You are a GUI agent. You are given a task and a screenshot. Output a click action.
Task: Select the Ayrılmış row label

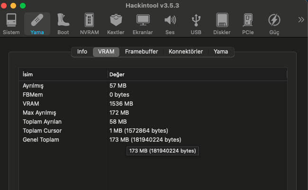pos(33,86)
